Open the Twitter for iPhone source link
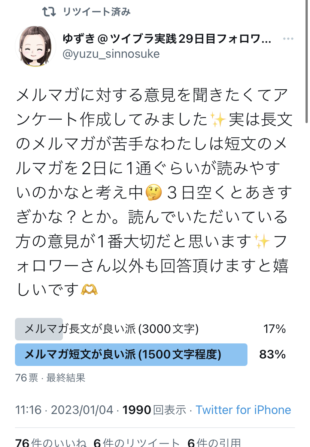310x447 pixels. coord(243,410)
